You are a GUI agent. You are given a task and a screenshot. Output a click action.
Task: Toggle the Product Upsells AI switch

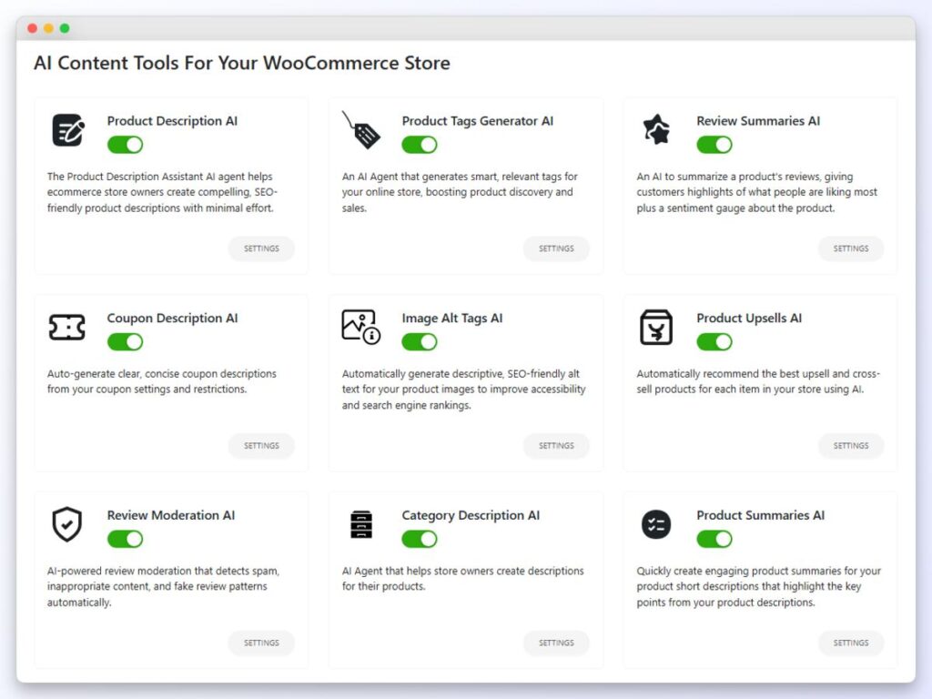(714, 342)
